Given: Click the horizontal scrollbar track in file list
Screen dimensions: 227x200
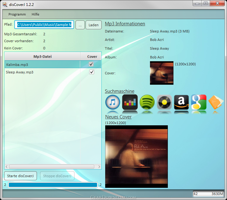Looking at the screenshot, I should [52, 167].
